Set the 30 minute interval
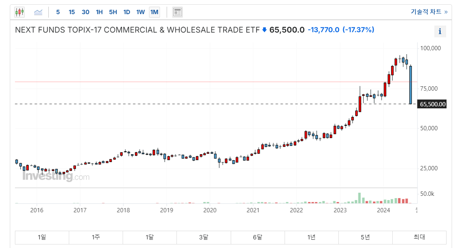The image size is (454, 248). click(x=85, y=12)
